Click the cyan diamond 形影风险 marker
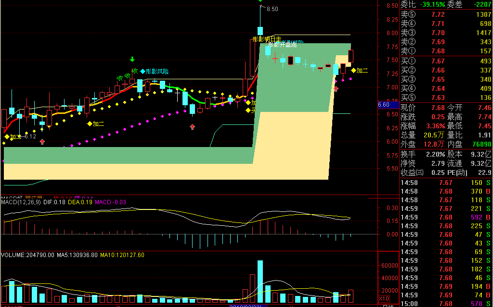 tap(155, 71)
